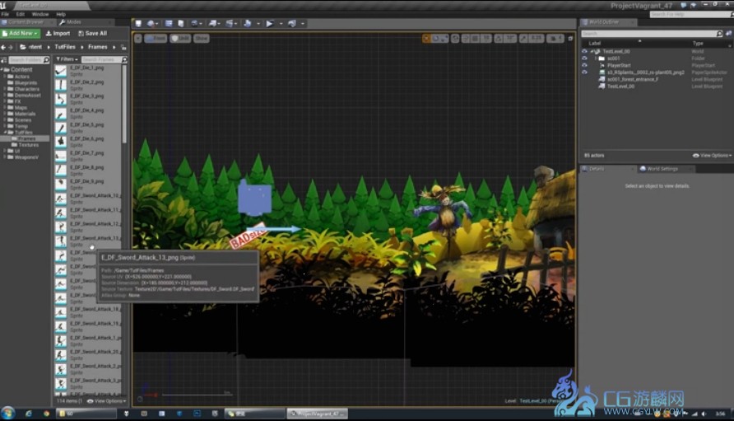Click the Search Frames asset field
Viewport: 734px width, 421px height.
pos(104,59)
